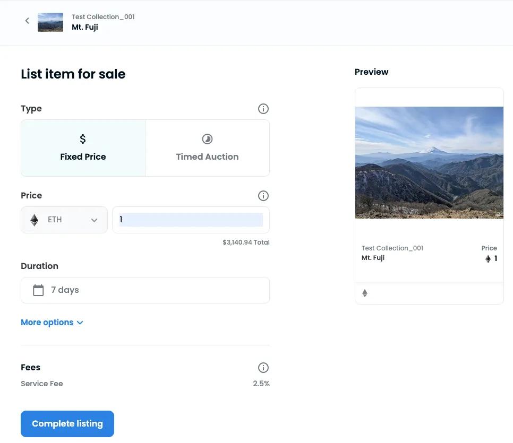This screenshot has height=443, width=513.
Task: Open the Price info icon
Action: tap(263, 196)
